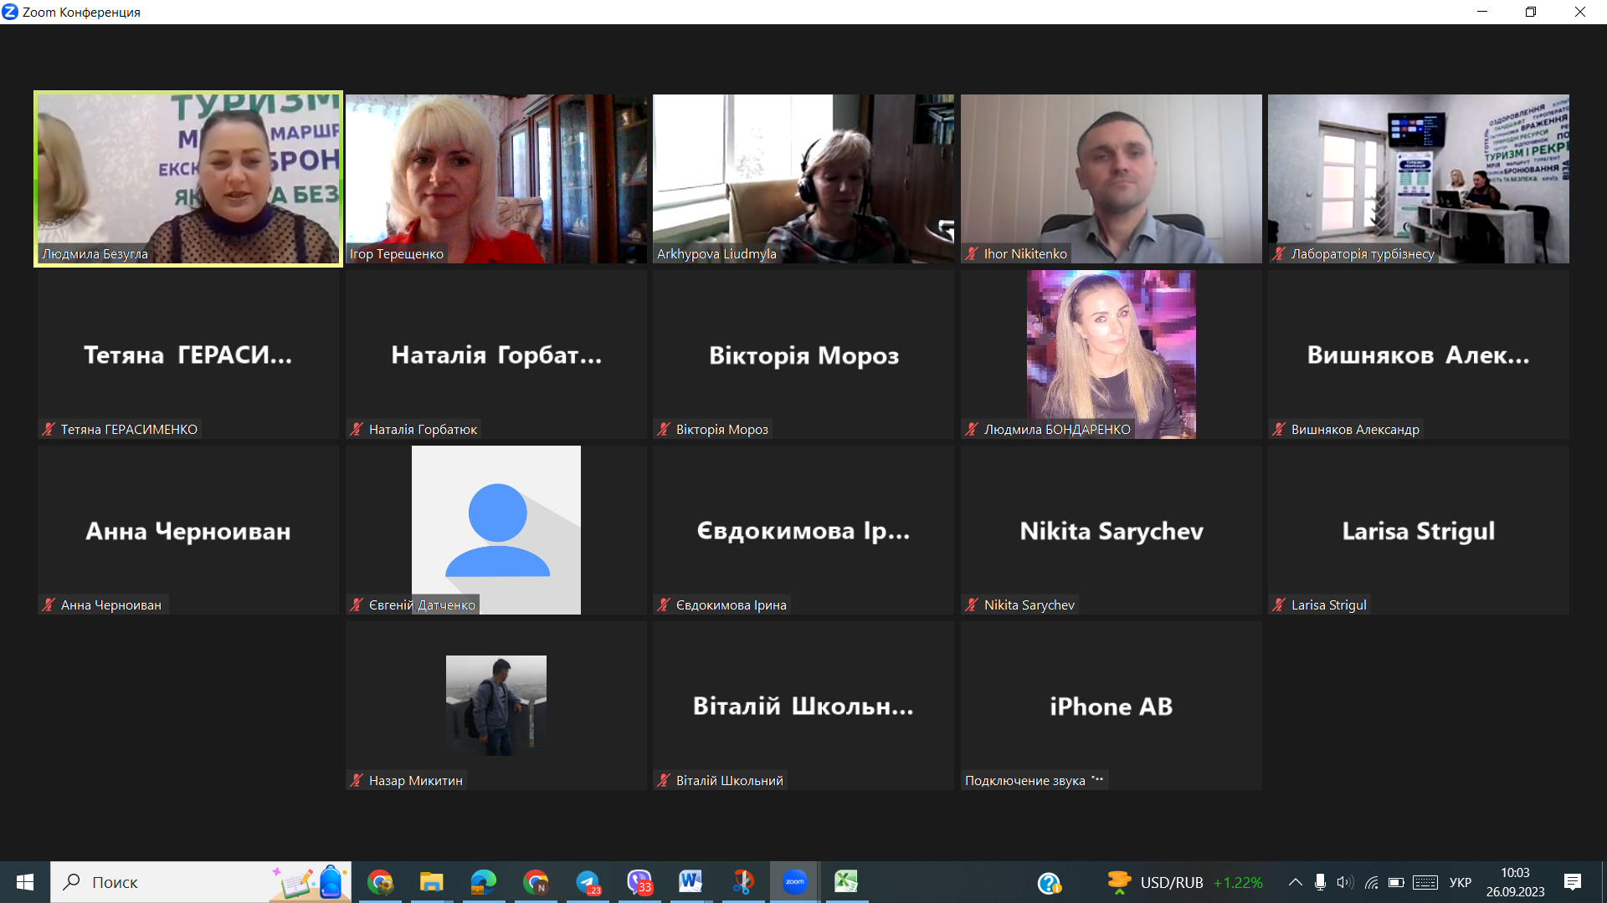The height and width of the screenshot is (903, 1607).
Task: Select Людмила Безугла's video tile
Action: click(188, 179)
